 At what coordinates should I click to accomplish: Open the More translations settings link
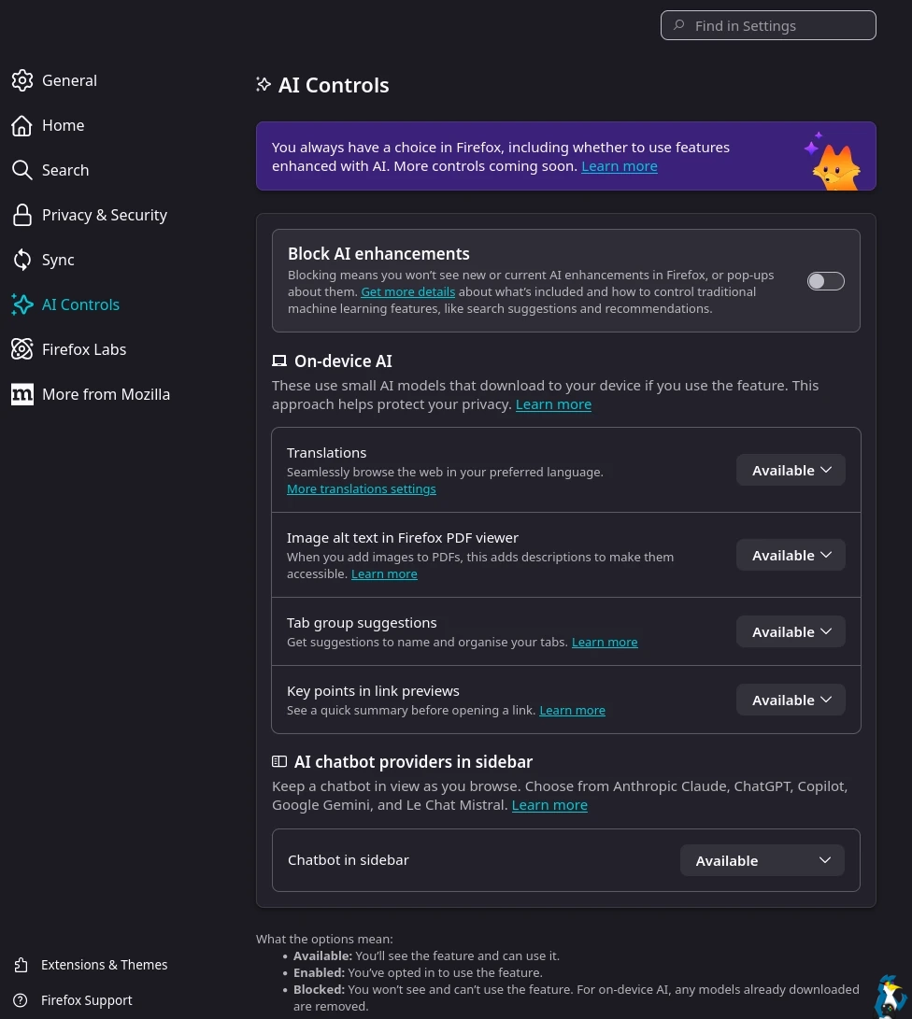(x=361, y=488)
